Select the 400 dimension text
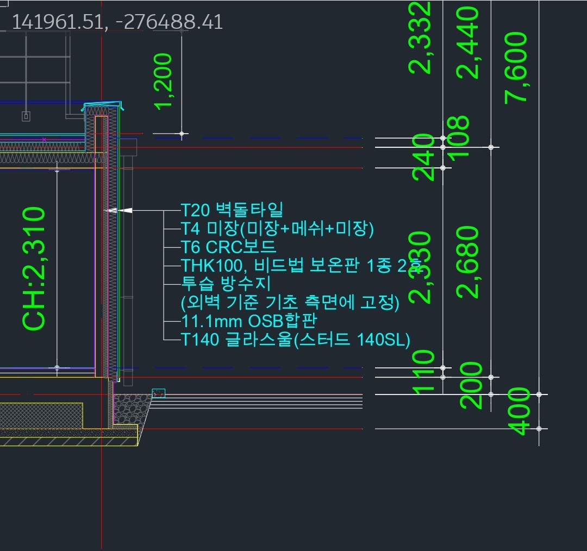 coord(520,411)
